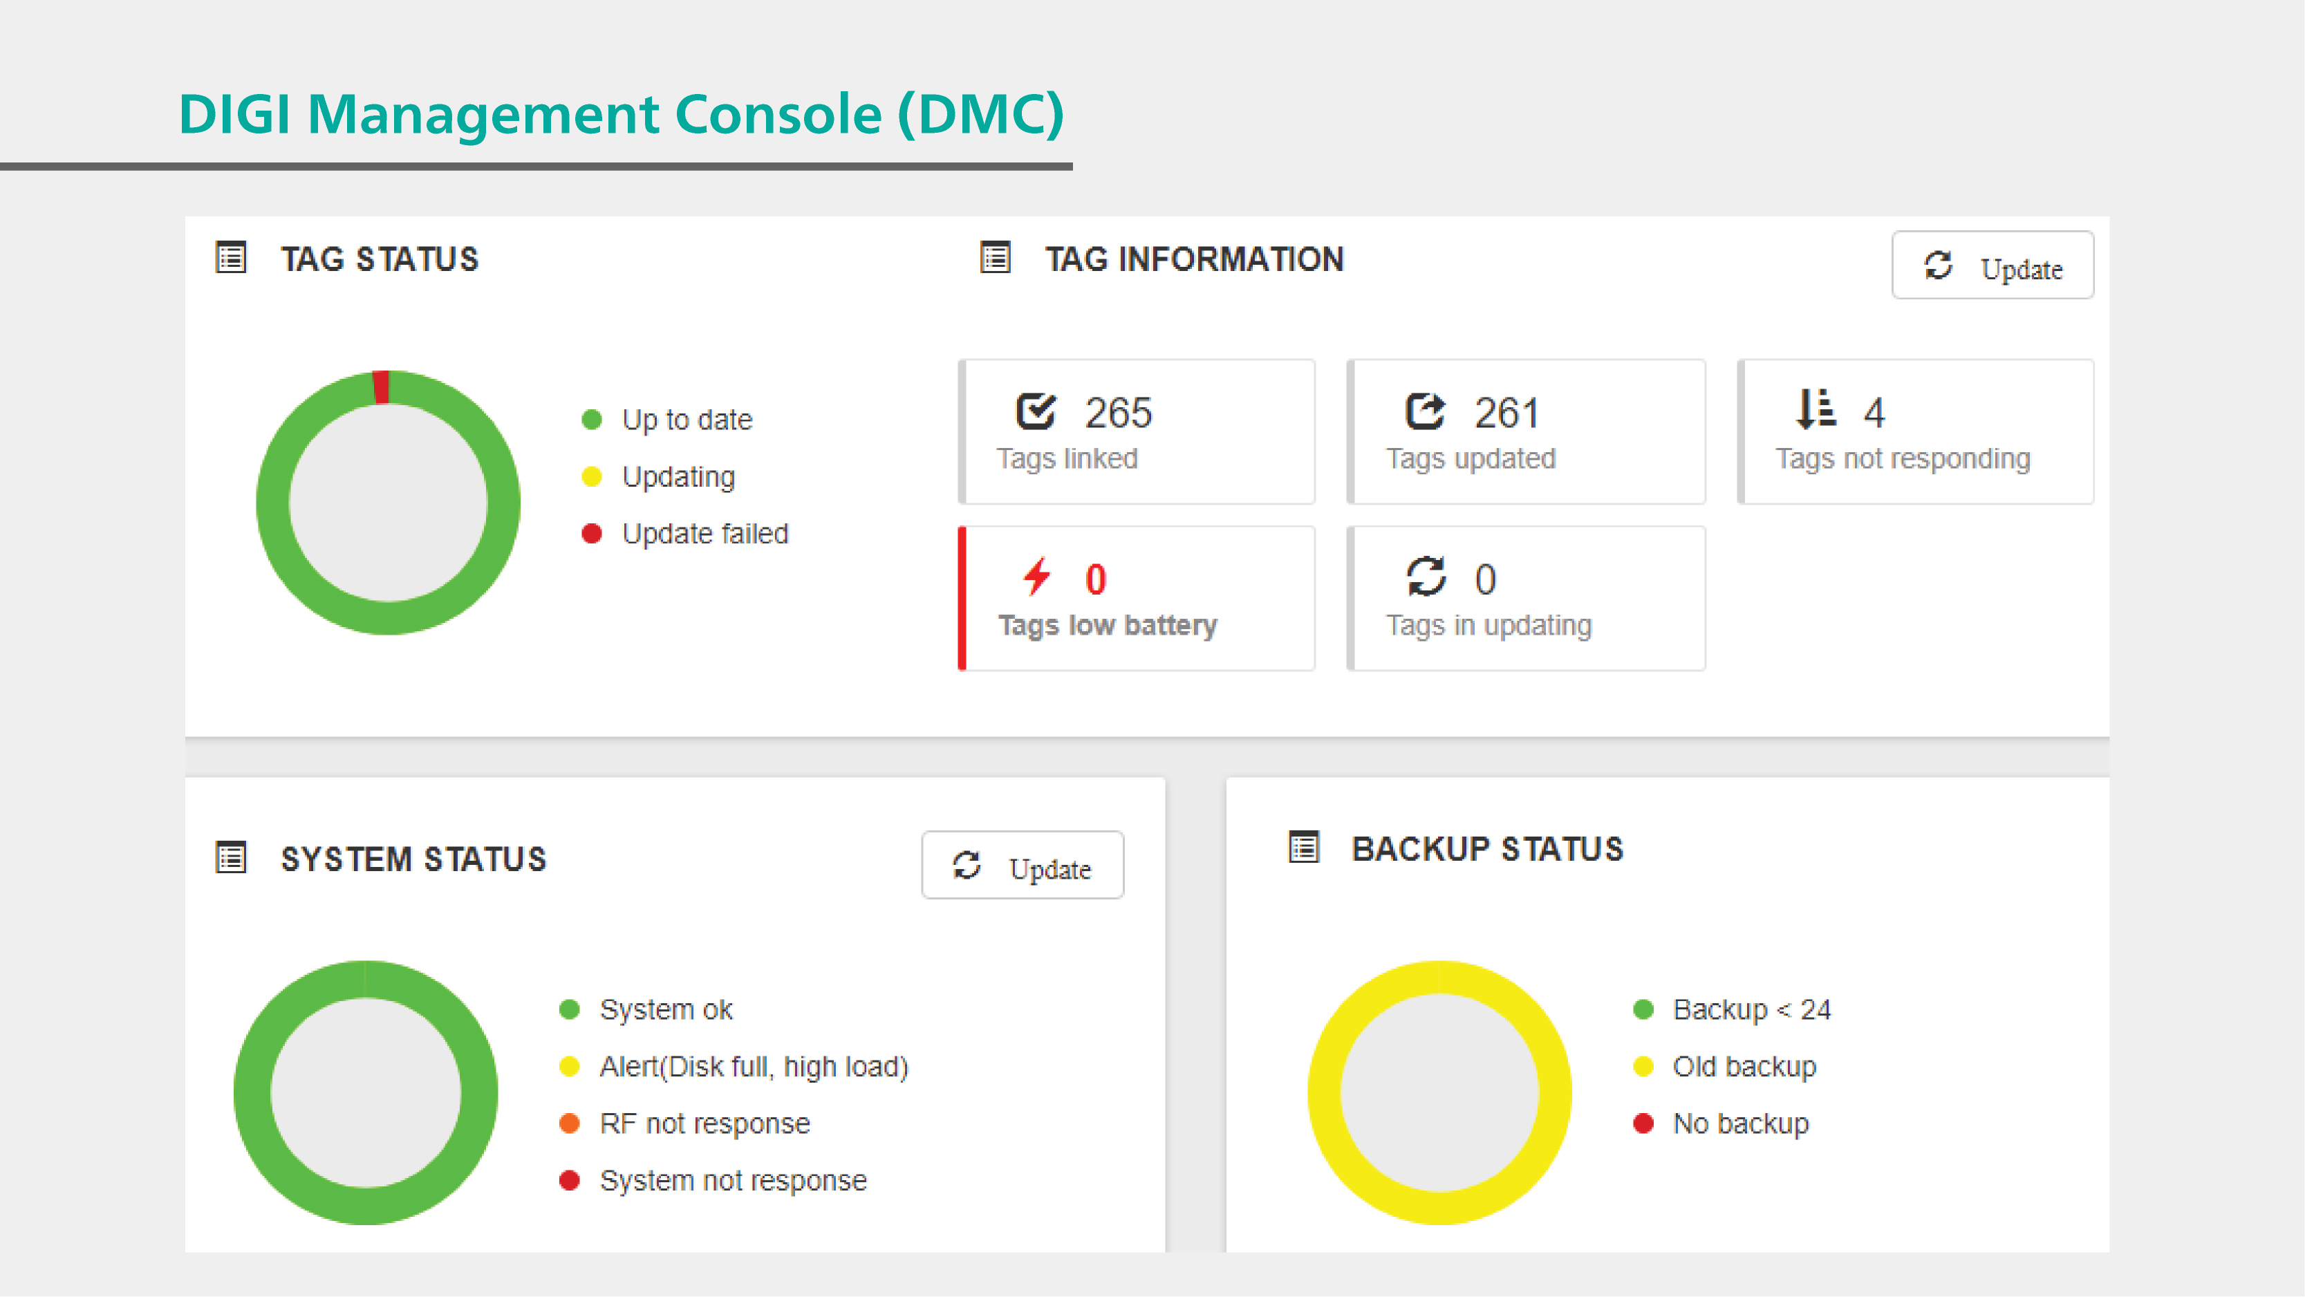Screen dimensions: 2305x1297
Task: Open the 265 Tags linked card
Action: (x=1138, y=432)
